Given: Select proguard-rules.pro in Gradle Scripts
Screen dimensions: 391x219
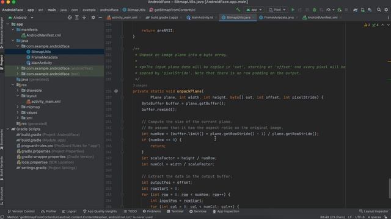Looking at the screenshot, I should pyautogui.click(x=37, y=146).
